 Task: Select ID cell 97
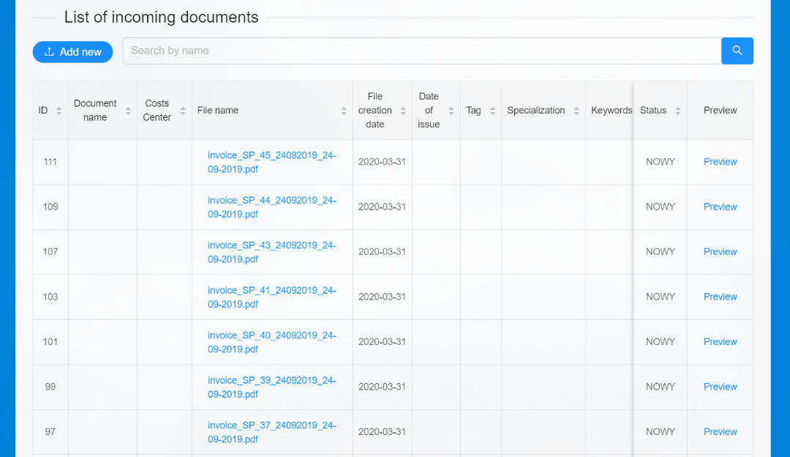coord(50,431)
